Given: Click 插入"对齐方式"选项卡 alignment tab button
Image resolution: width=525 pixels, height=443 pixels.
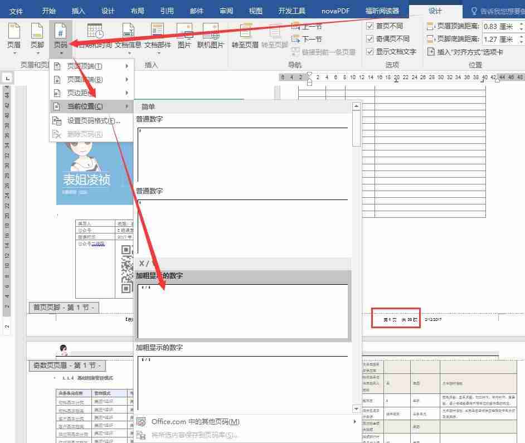Looking at the screenshot, I should [x=465, y=52].
